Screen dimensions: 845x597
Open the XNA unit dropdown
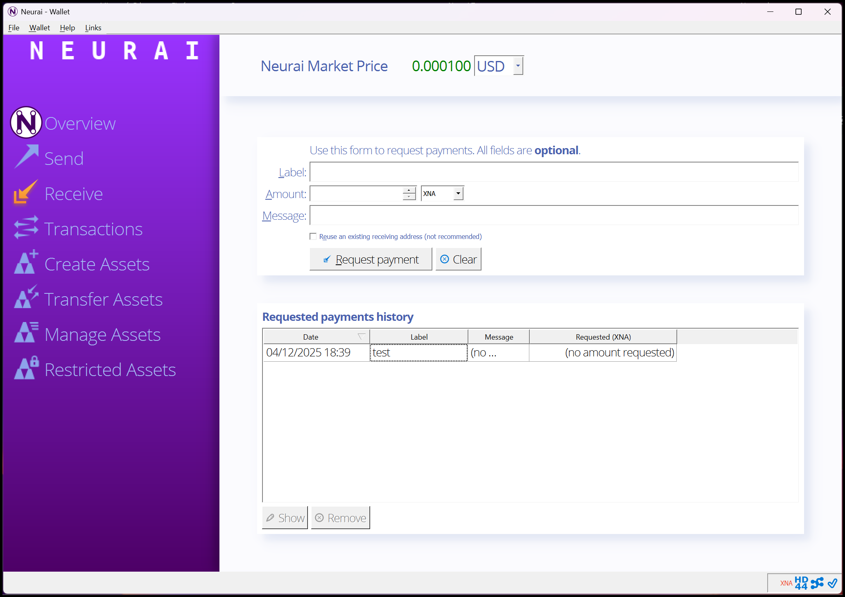(457, 193)
